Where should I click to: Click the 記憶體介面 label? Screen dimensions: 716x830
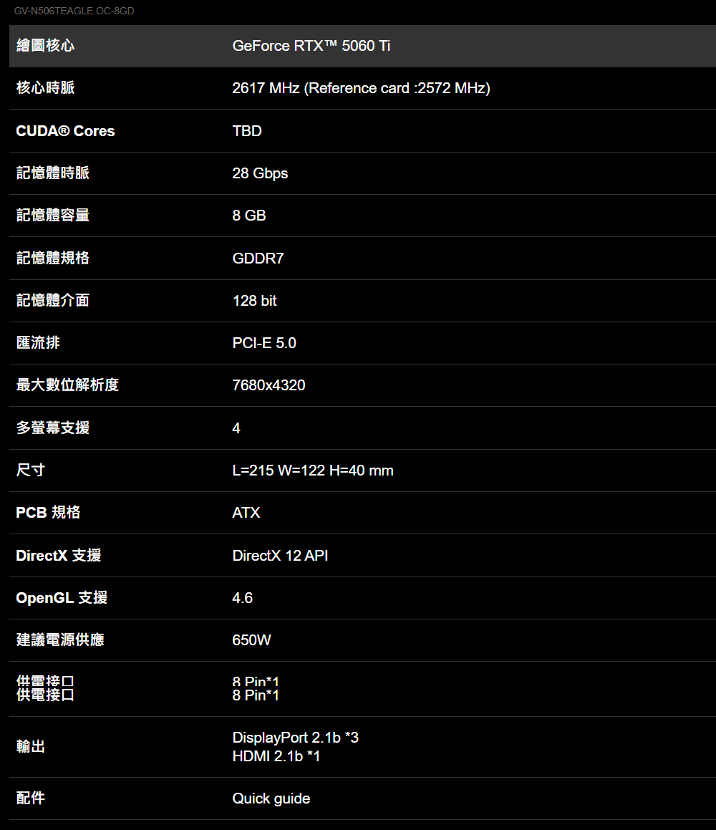(53, 301)
